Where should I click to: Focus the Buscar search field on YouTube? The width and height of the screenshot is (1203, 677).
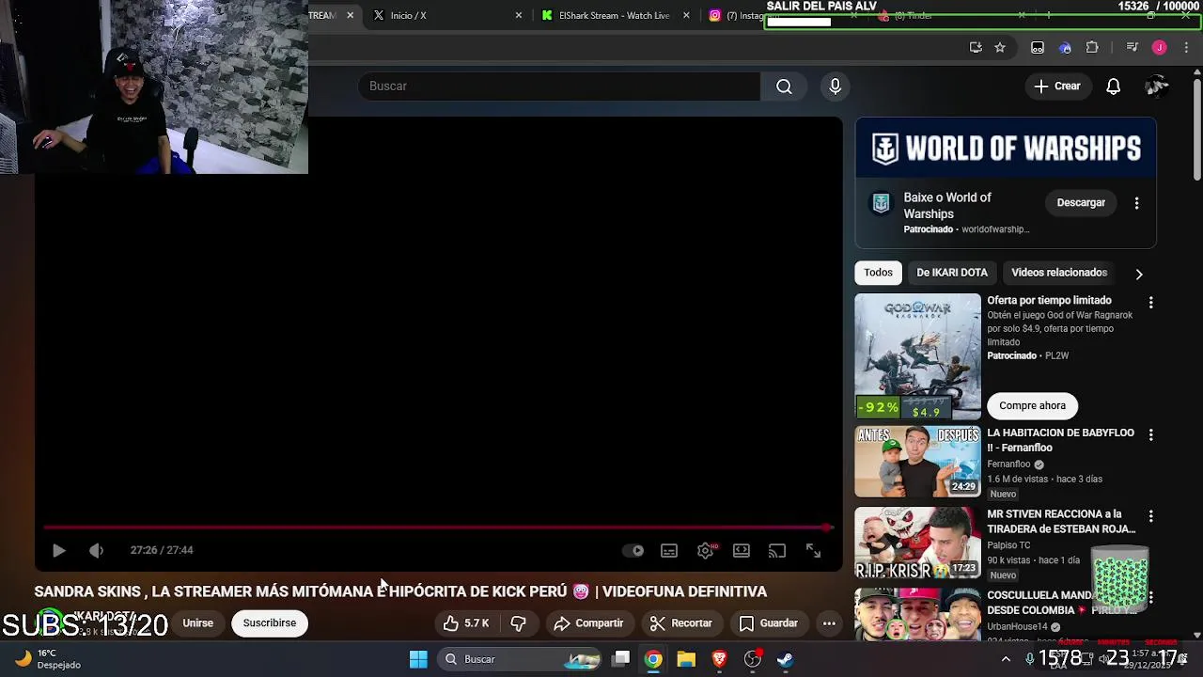(x=559, y=87)
